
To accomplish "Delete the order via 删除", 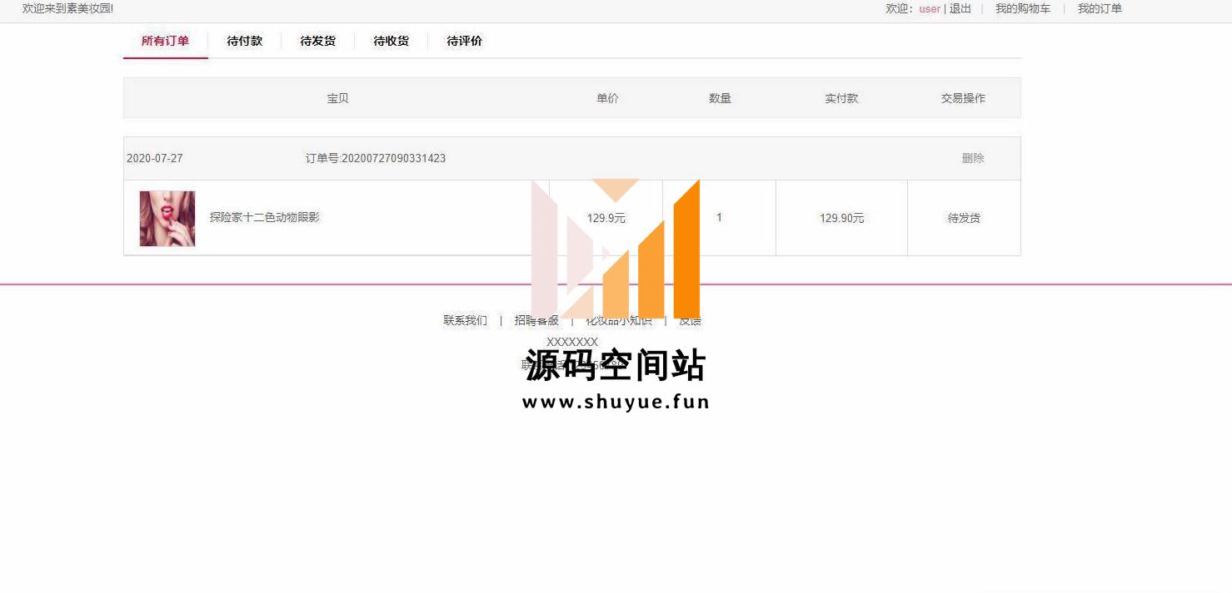I will click(x=973, y=158).
